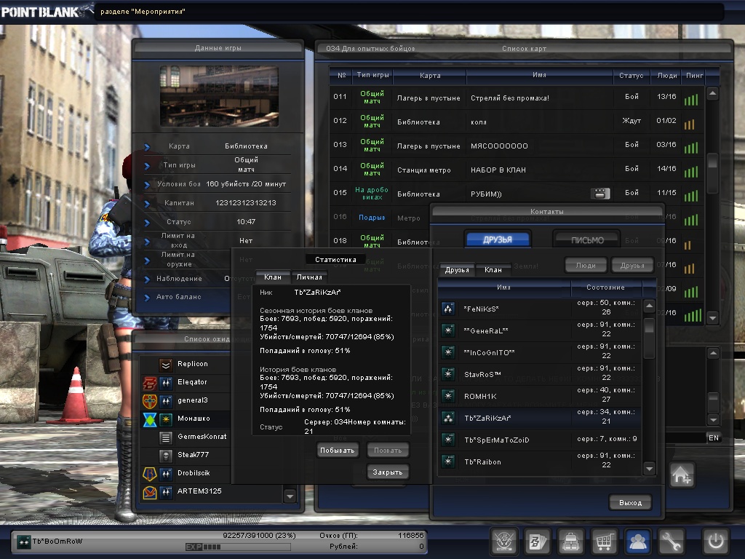
Task: Click the power exit icon
Action: click(714, 542)
